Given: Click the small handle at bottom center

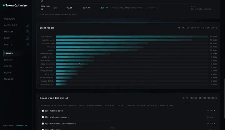Looking at the screenshot, I should coord(112,128).
